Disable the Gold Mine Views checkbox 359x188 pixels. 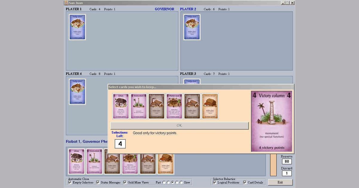pyautogui.click(x=125, y=182)
